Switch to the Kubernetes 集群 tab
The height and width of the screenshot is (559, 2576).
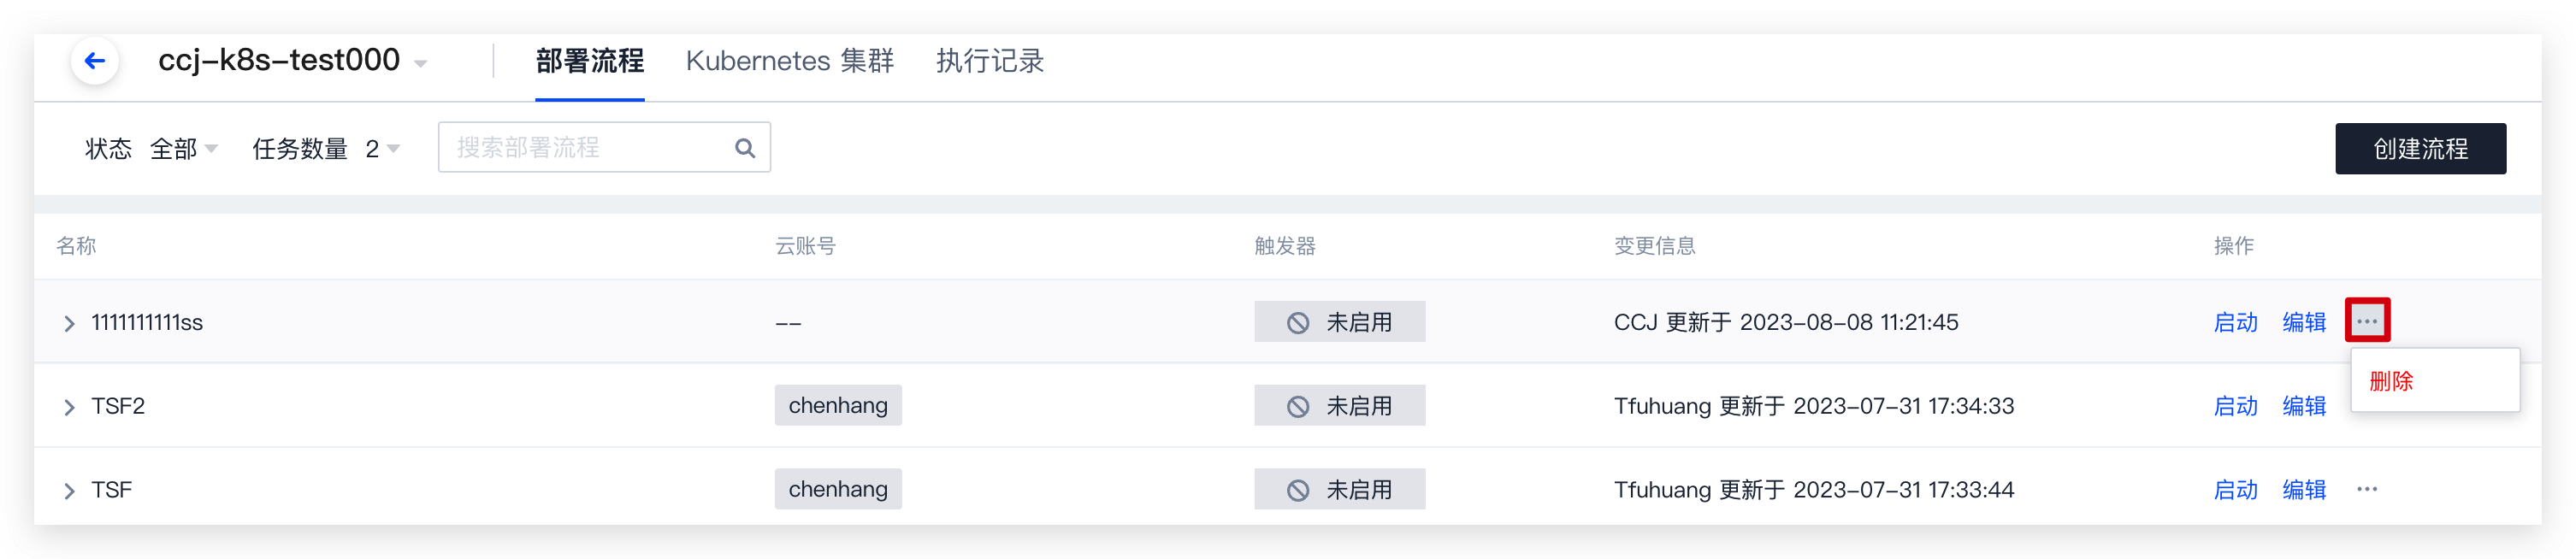pyautogui.click(x=789, y=61)
